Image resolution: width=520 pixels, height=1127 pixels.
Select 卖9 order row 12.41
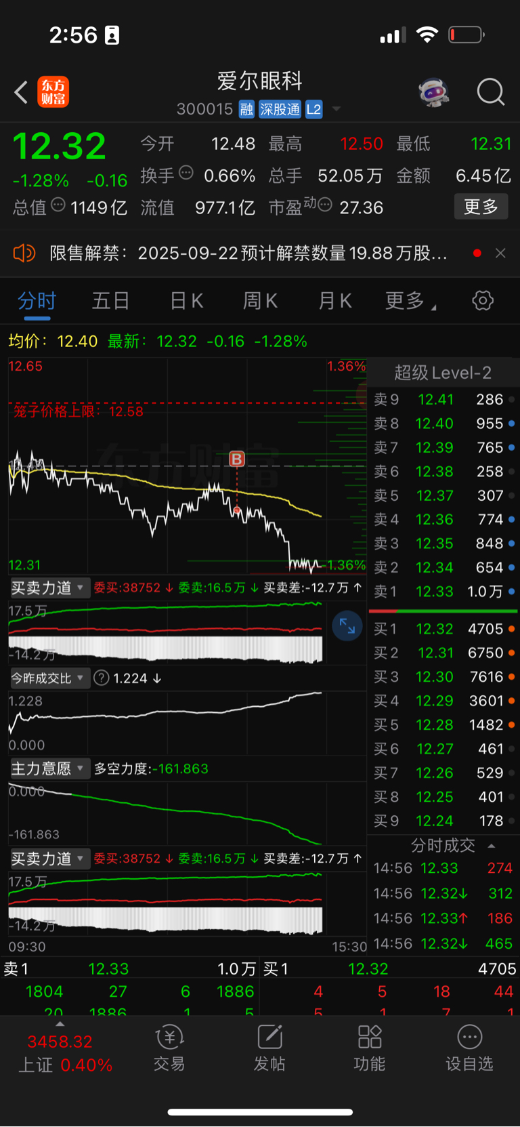[x=444, y=400]
